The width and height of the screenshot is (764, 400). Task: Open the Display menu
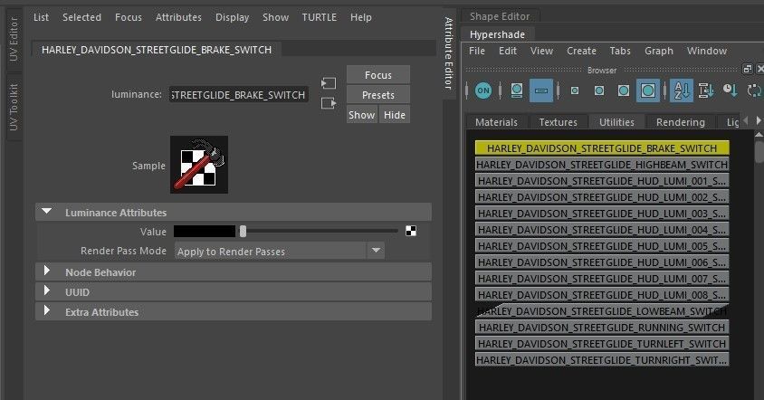point(232,17)
